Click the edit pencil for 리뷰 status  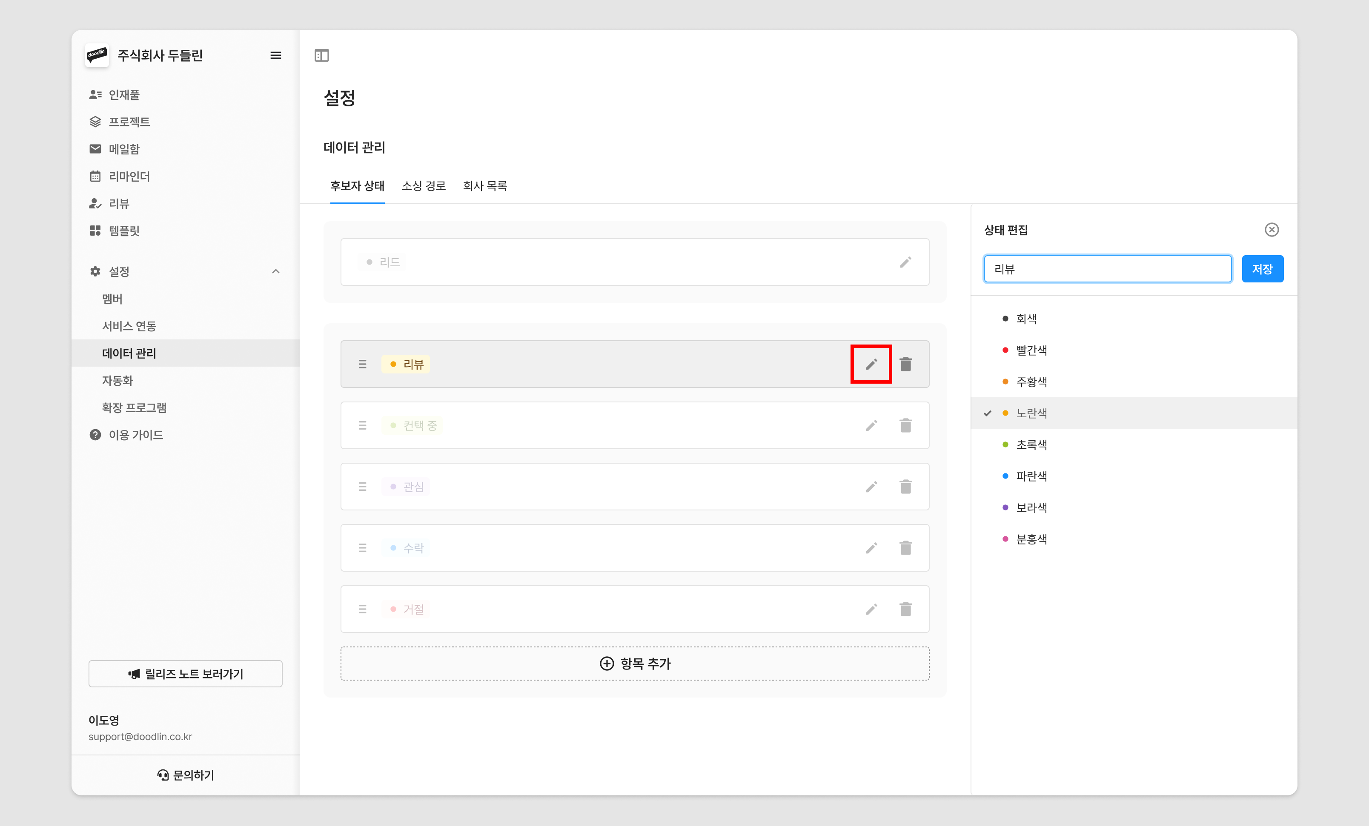(x=871, y=364)
